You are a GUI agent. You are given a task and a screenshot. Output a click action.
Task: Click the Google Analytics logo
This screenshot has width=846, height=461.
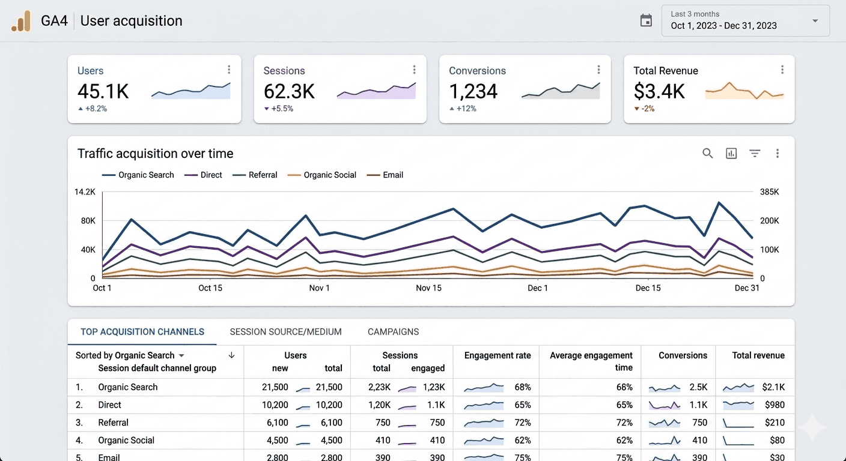(x=21, y=21)
